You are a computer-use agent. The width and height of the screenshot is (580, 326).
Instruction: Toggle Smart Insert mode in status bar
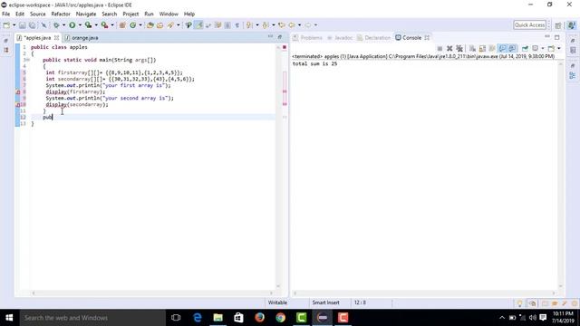pos(325,302)
